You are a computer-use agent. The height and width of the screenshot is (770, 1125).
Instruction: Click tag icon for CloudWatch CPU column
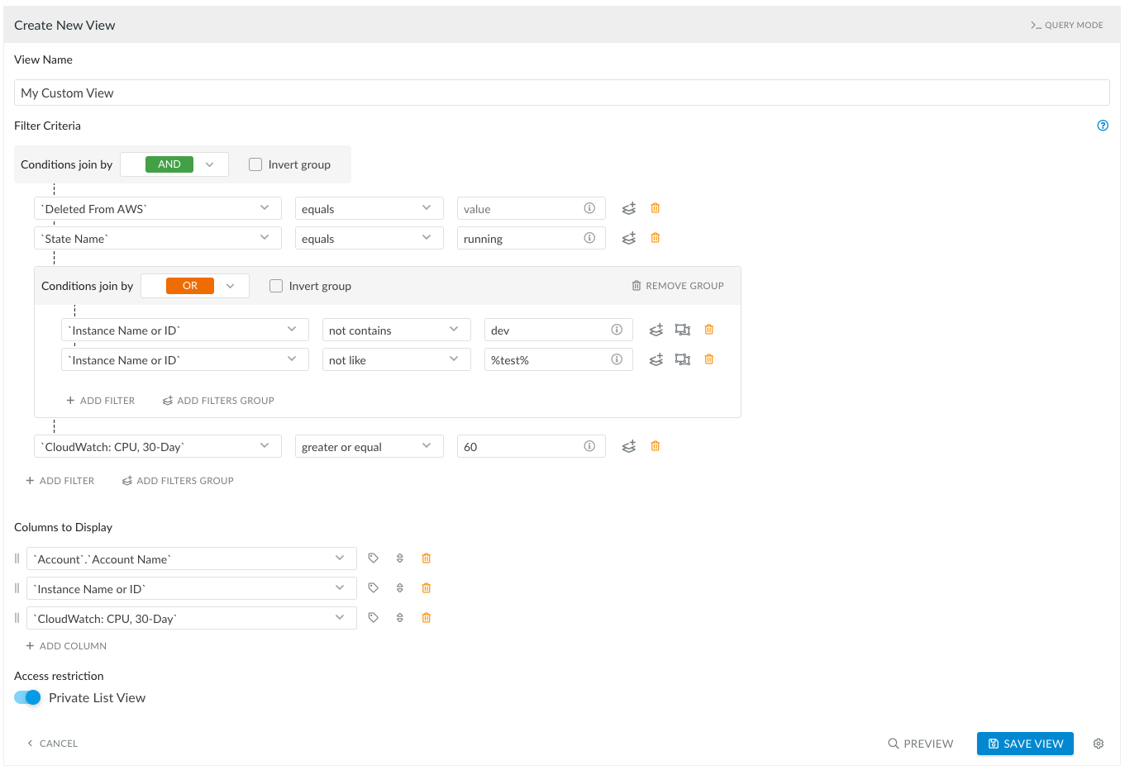[374, 618]
